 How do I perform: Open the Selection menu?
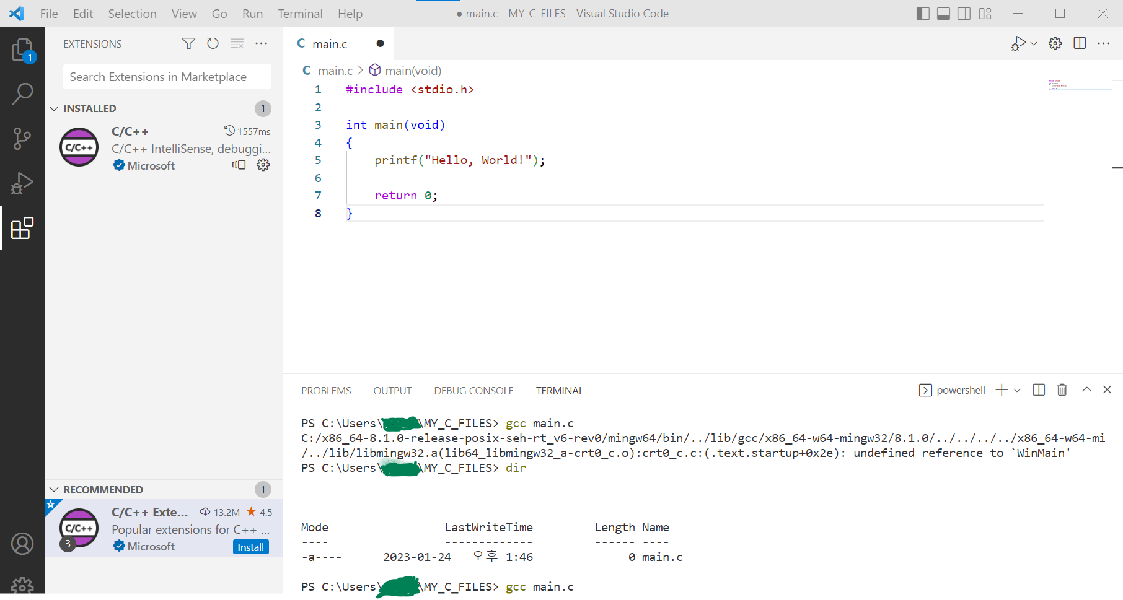[x=132, y=14]
